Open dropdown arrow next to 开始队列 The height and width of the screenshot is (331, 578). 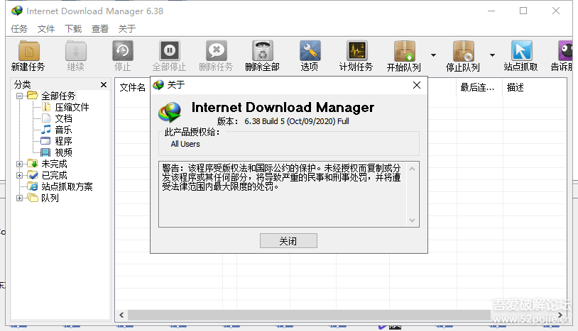pyautogui.click(x=433, y=55)
